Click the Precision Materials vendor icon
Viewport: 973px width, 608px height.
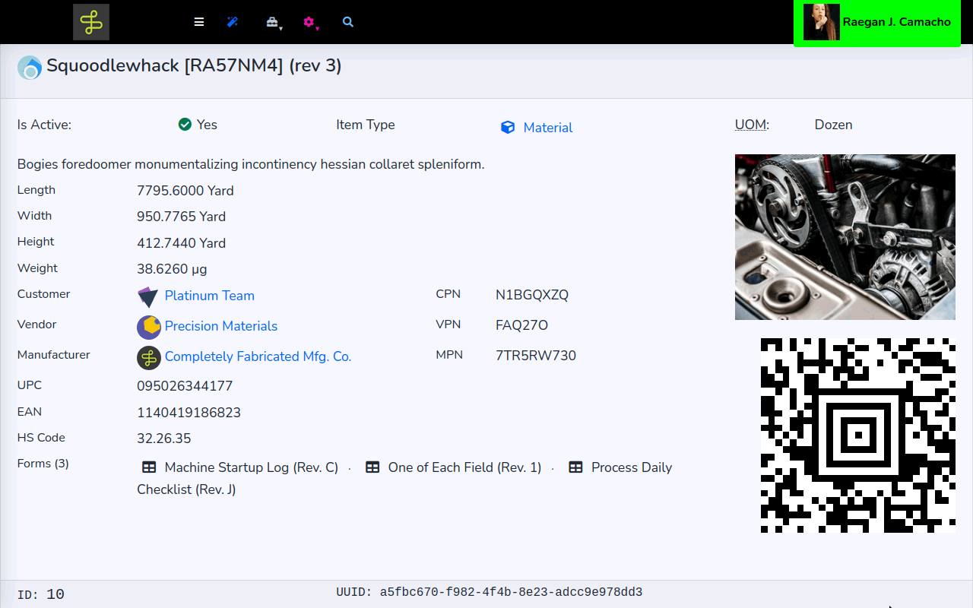(148, 327)
